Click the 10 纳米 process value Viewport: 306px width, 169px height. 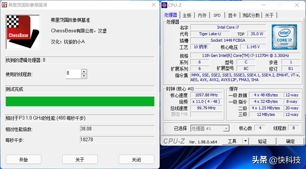pyautogui.click(x=200, y=47)
